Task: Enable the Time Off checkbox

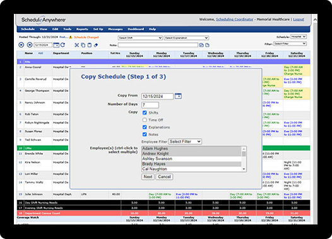Action: point(145,120)
